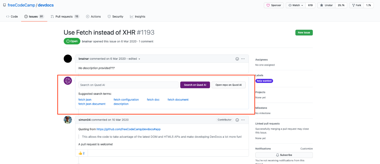The height and width of the screenshot is (164, 380).
Task: Open simon04's profile link
Action: click(x=84, y=120)
